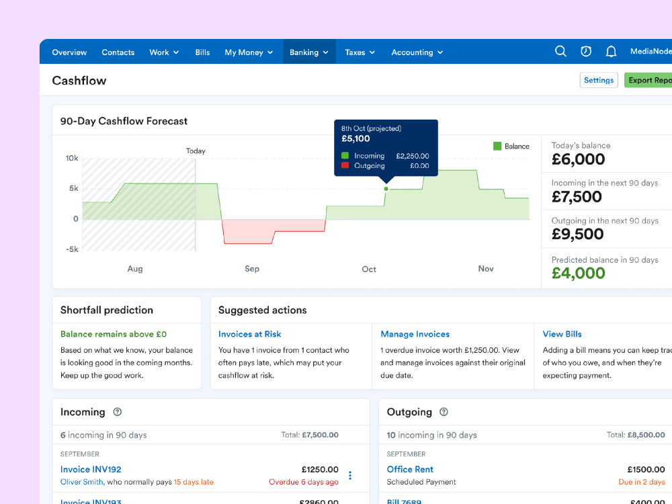The width and height of the screenshot is (672, 504).
Task: Open Oliver Smith's contact page
Action: (x=81, y=482)
